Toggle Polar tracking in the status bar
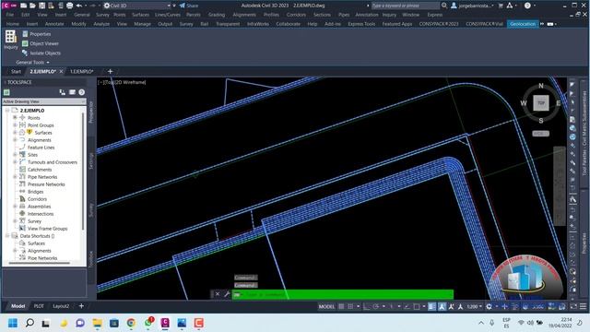Screen dimensions: 590x332 pos(375,306)
